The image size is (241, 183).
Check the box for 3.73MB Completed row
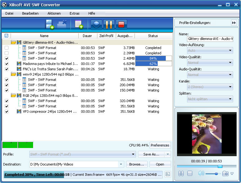[7, 48]
